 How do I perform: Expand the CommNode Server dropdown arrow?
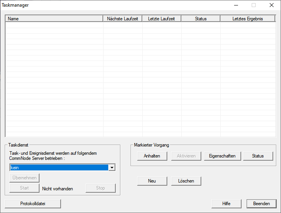coord(112,168)
